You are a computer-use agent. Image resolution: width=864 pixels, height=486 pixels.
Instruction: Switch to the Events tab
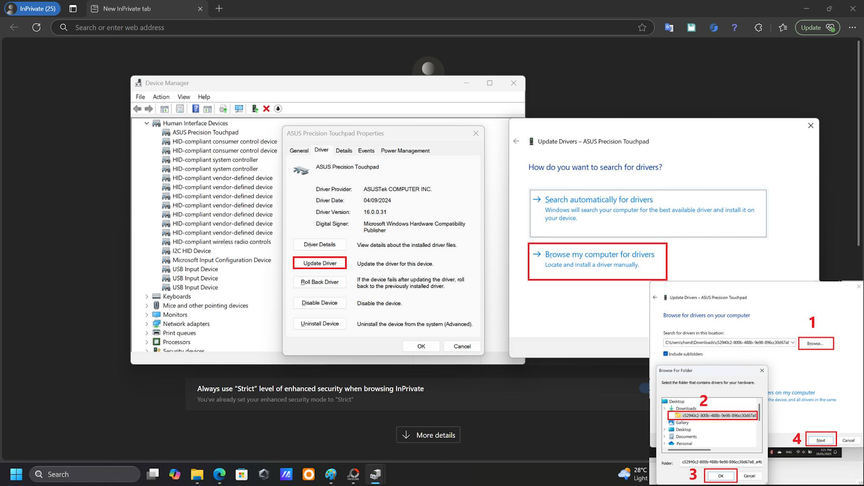pos(366,151)
